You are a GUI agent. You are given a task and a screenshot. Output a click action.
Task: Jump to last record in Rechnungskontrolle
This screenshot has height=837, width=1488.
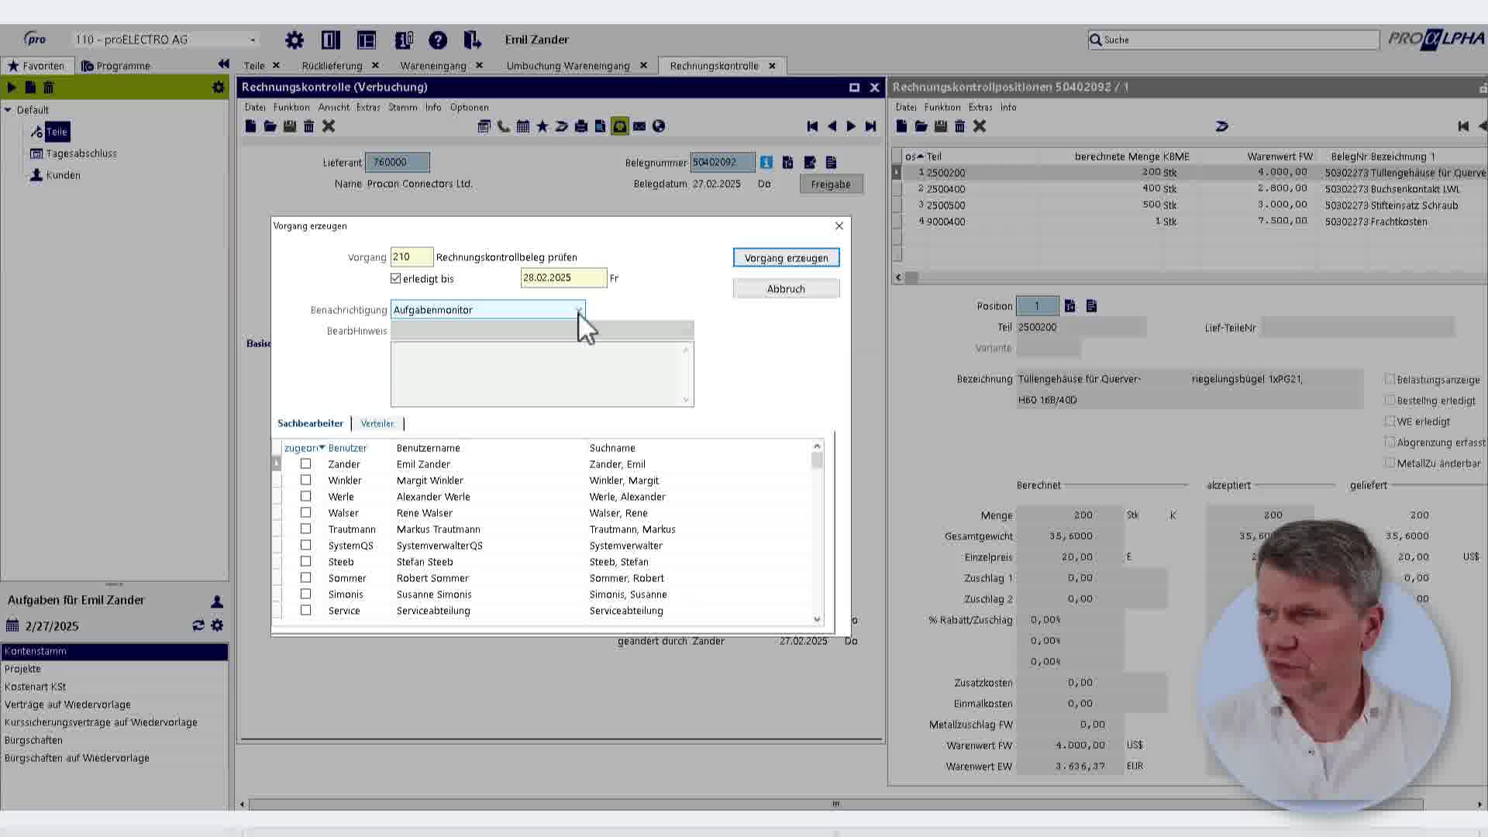click(870, 126)
